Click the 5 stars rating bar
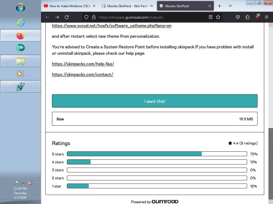 pos(157,154)
